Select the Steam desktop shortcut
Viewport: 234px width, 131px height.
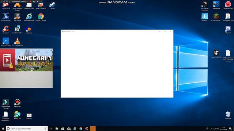(x=52, y=6)
